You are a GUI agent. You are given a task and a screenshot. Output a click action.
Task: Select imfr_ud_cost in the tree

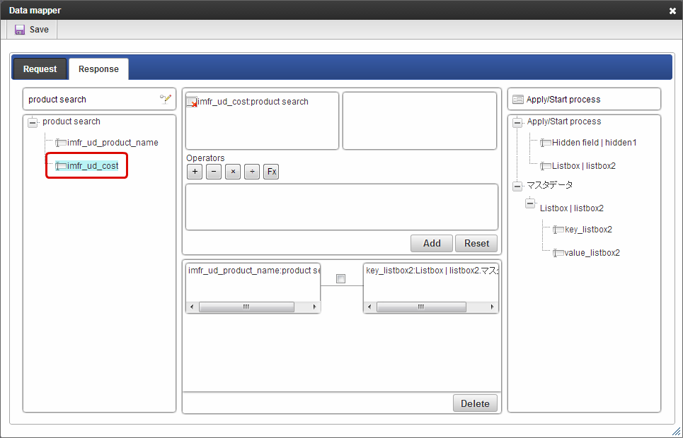[92, 166]
